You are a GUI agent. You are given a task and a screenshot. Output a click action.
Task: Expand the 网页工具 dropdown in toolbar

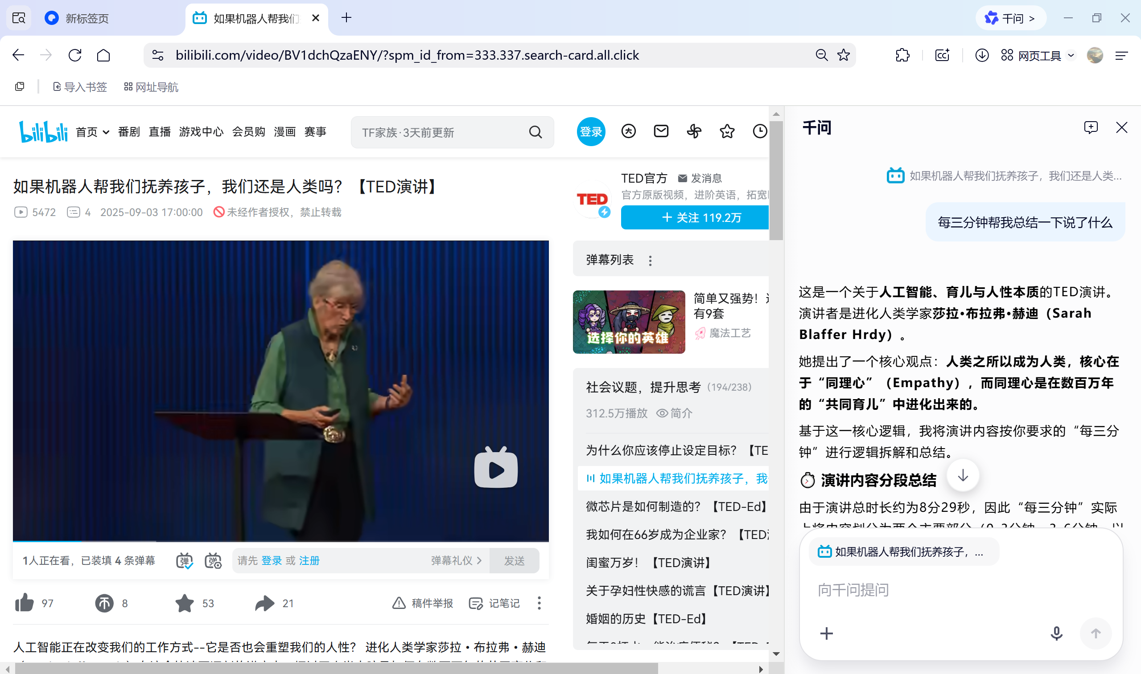pos(1071,55)
